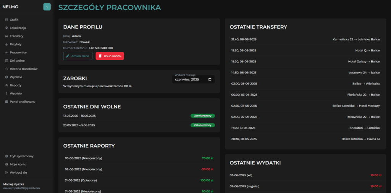
Task: Select expense 03-06-2025 (xd)
Action: 305,175
